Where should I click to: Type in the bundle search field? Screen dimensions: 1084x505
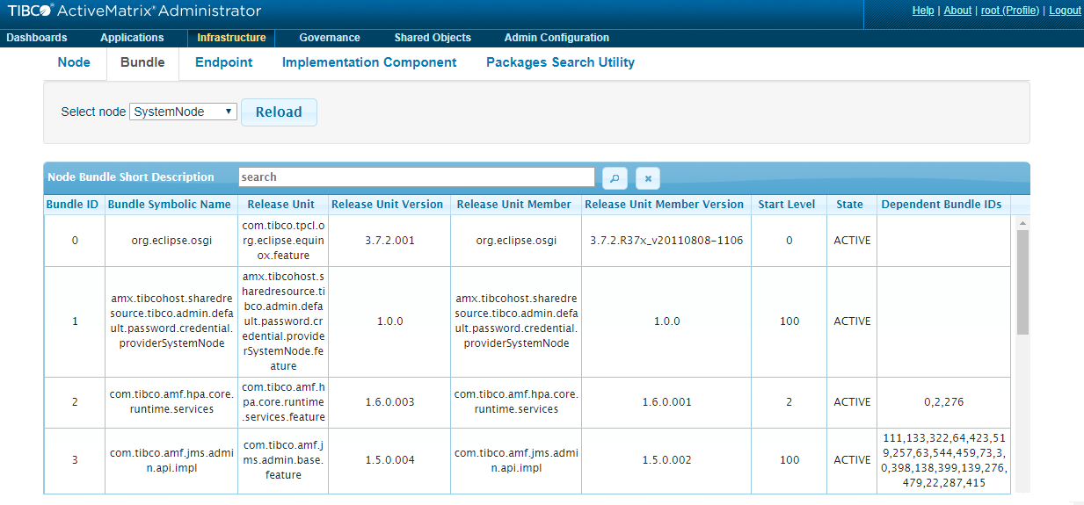[x=416, y=177]
